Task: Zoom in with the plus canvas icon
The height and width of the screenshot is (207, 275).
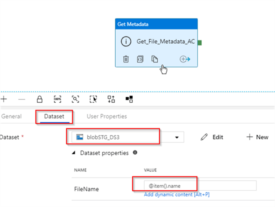Action: [4, 99]
